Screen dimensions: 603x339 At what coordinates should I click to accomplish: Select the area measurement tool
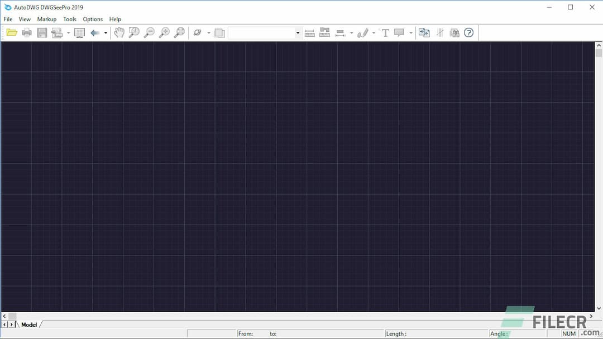[324, 32]
